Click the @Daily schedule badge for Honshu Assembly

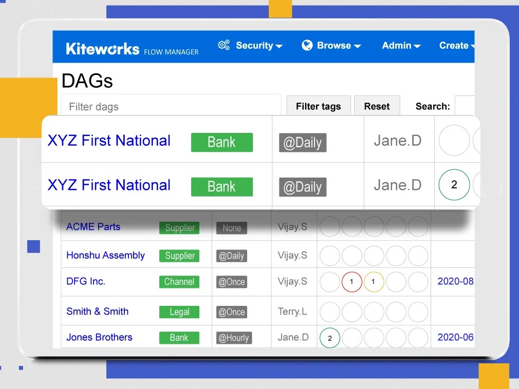tap(232, 256)
